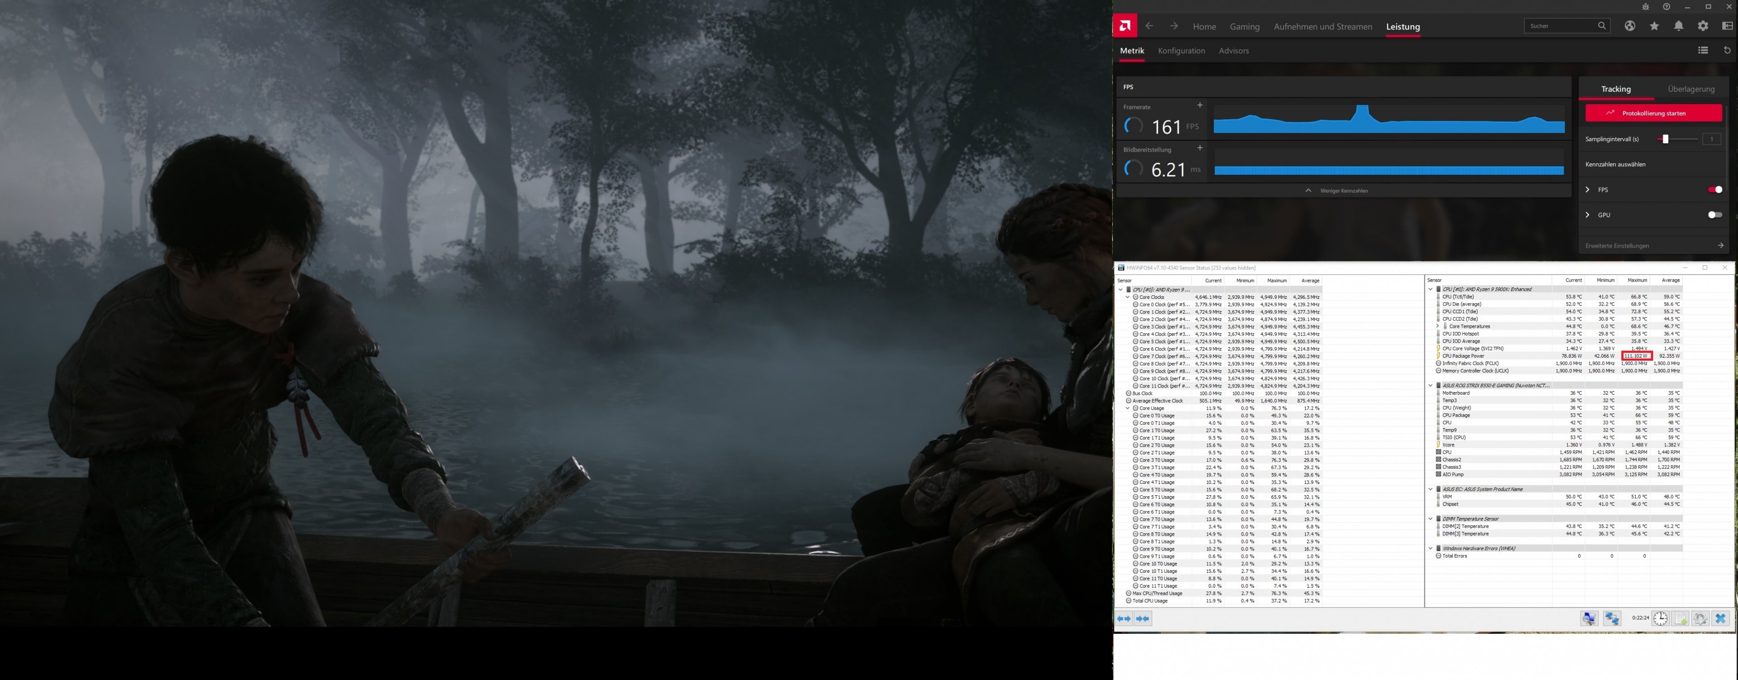Image resolution: width=1738 pixels, height=680 pixels.
Task: Expand the FPS metrics chevron
Action: (1588, 190)
